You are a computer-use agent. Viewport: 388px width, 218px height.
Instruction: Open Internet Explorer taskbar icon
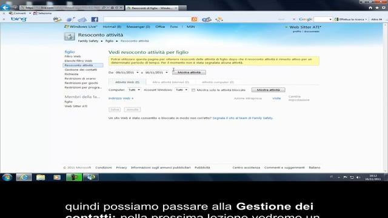tap(24, 177)
